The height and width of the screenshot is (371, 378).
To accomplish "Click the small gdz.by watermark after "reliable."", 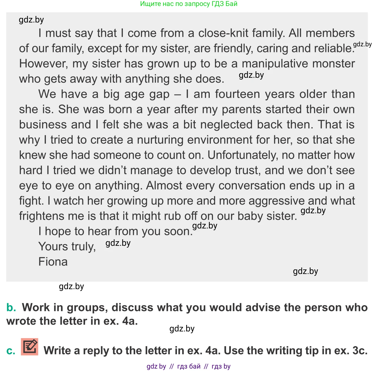I will point(362,44).
